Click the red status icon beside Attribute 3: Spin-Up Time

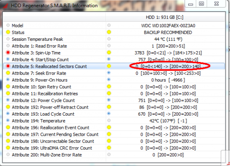8,52
